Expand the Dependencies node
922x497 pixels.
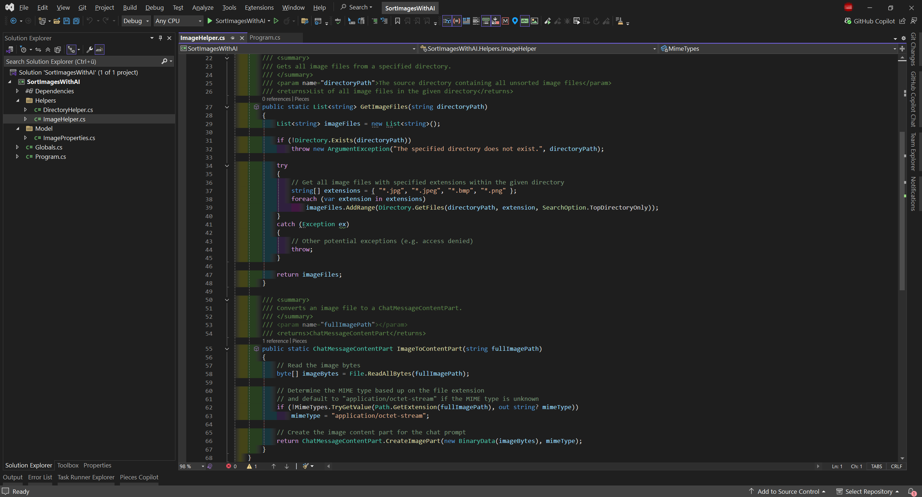point(17,91)
